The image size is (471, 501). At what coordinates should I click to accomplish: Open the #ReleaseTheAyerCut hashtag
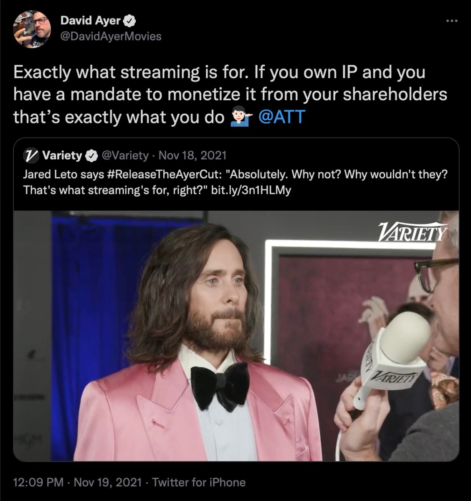coord(165,175)
